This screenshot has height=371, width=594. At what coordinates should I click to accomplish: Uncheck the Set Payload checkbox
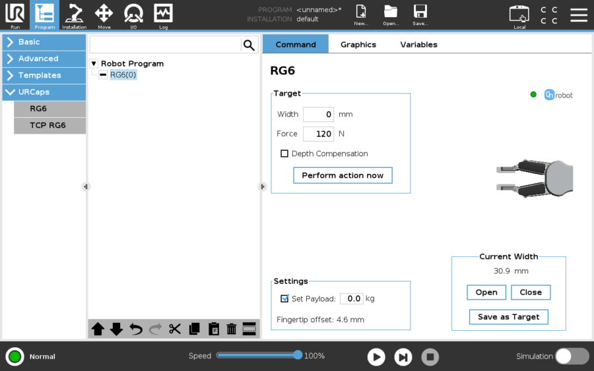pos(284,299)
